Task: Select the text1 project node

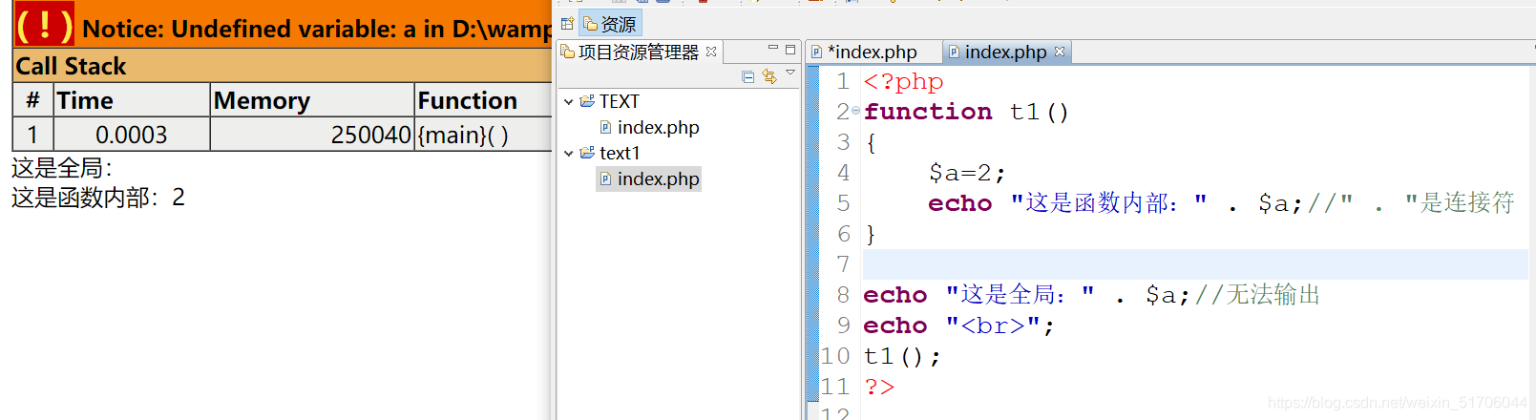Action: 621,153
